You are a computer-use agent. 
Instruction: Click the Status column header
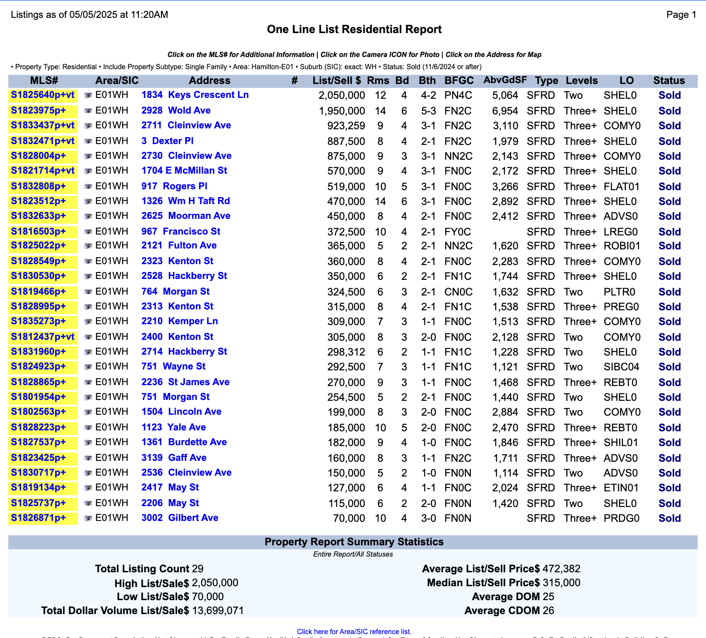tap(669, 81)
